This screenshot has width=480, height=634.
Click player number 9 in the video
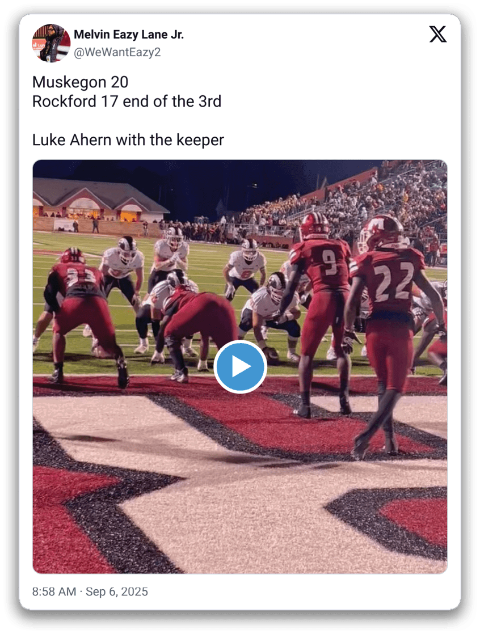[322, 307]
